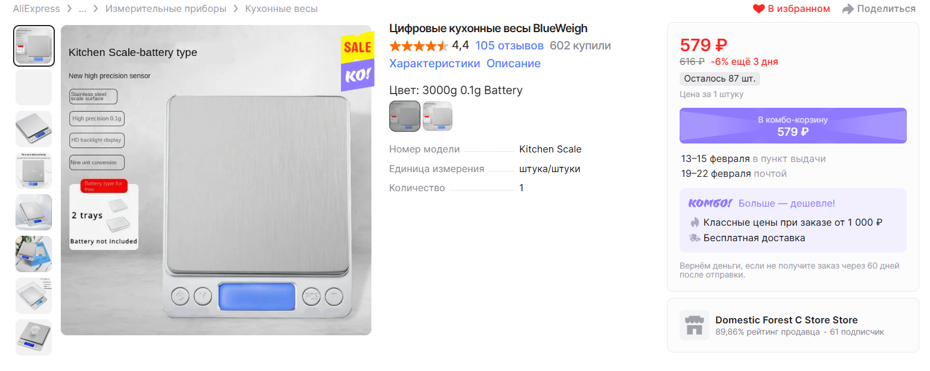The image size is (930, 371).
Task: Open the Domestic Forest C Store Store link
Action: (786, 320)
